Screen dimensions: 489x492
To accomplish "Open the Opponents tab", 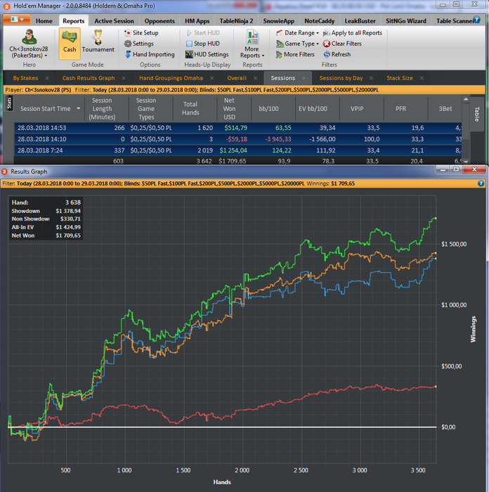I will tap(159, 21).
